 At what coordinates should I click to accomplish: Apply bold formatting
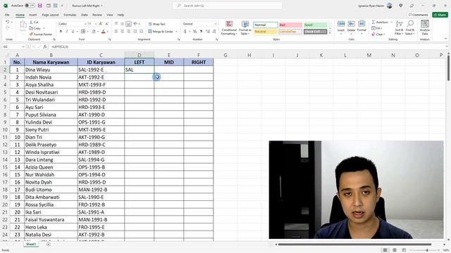(61, 31)
